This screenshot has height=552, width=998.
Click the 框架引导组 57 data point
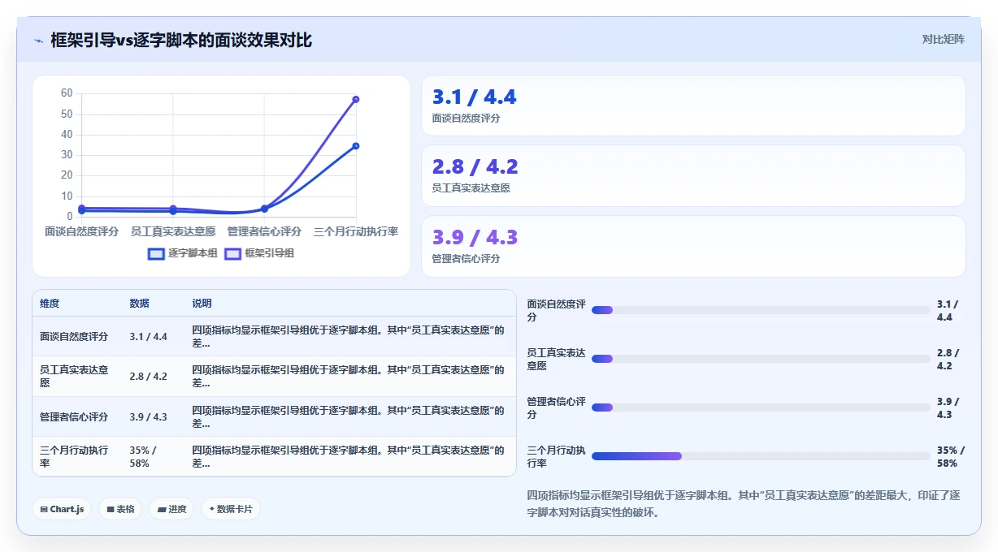[356, 100]
